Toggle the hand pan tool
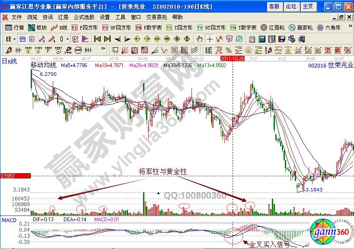The image size is (354, 249). [x=199, y=39]
